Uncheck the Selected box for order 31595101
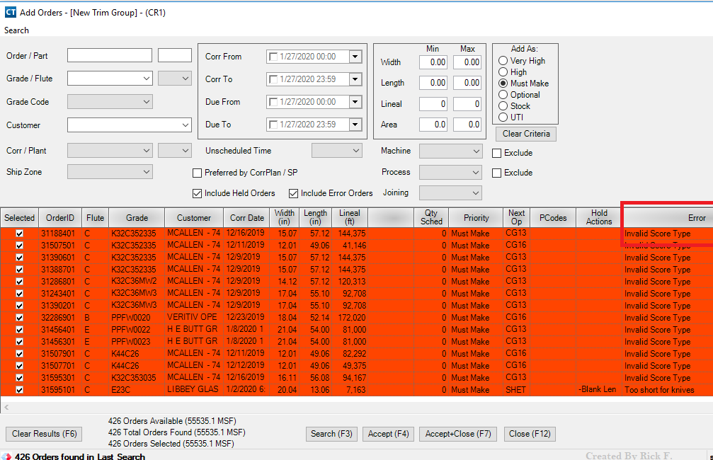 [x=19, y=390]
